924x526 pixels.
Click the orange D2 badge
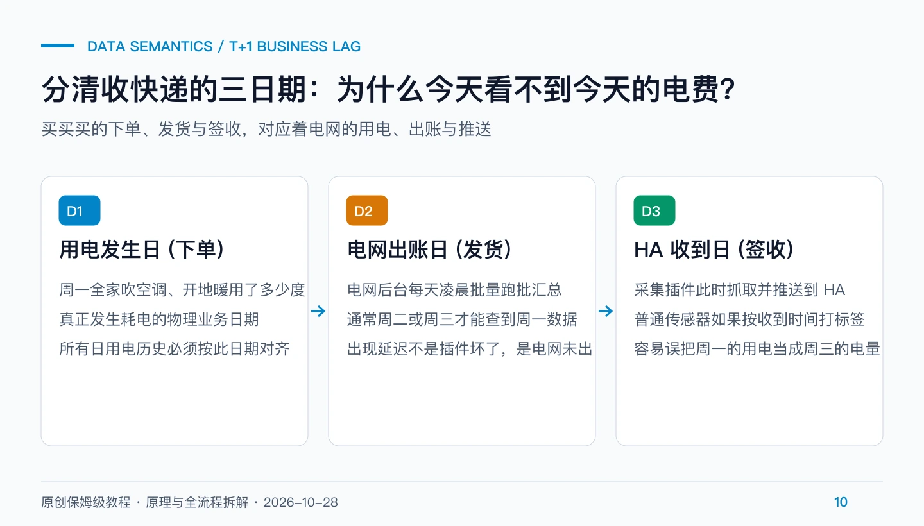(x=367, y=210)
